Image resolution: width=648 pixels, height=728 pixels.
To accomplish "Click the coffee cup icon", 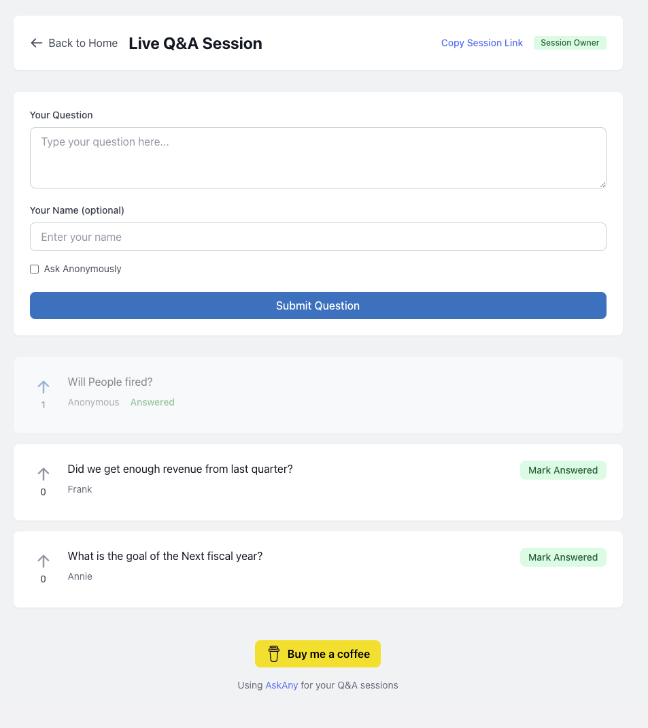I will tap(273, 654).
